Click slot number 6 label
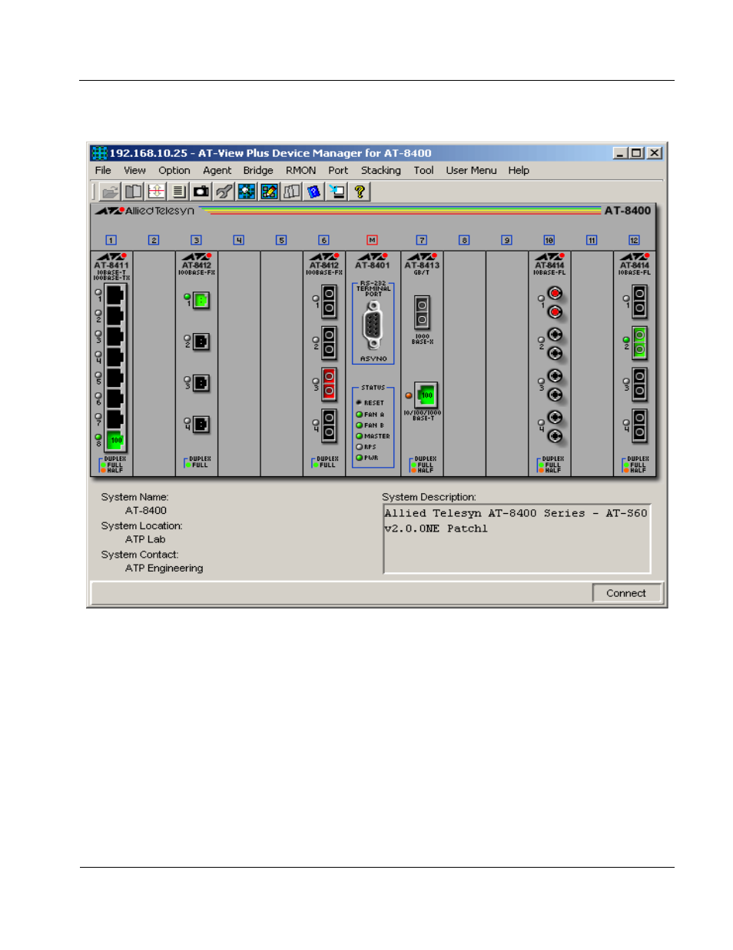 [323, 240]
